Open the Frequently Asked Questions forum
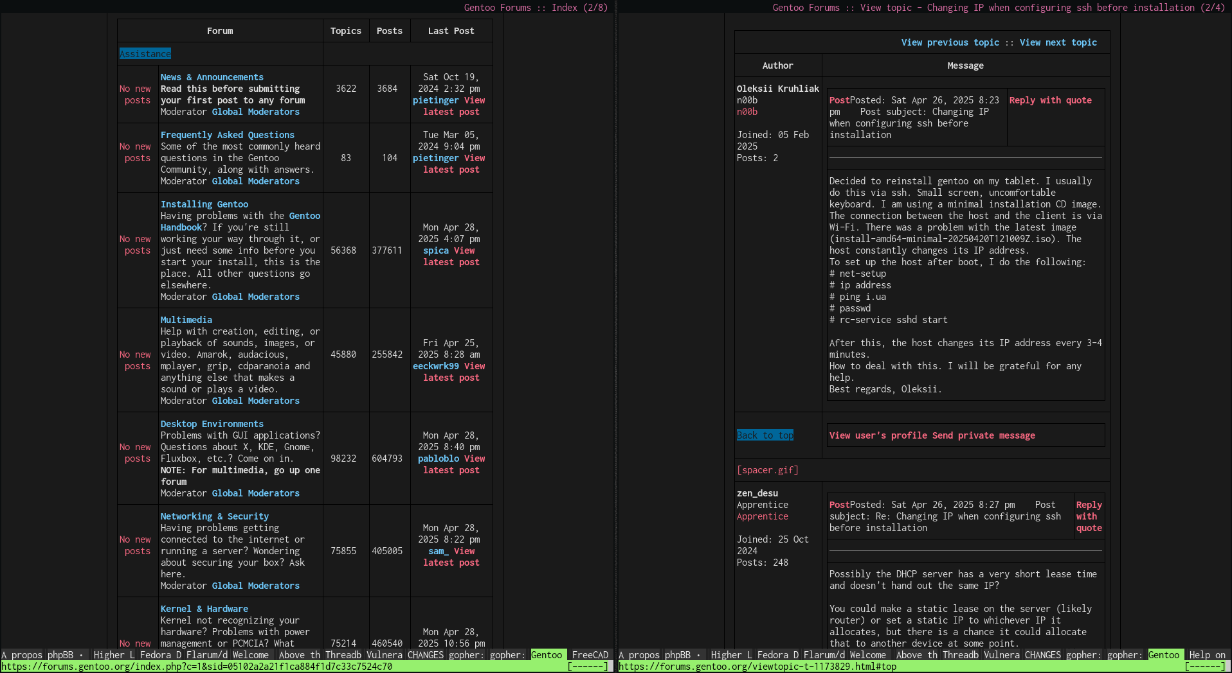The height and width of the screenshot is (673, 1232). pos(227,135)
